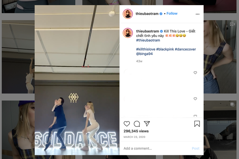Open caption avatar of thieubaotram
This screenshot has height=159, width=239.
128,33
